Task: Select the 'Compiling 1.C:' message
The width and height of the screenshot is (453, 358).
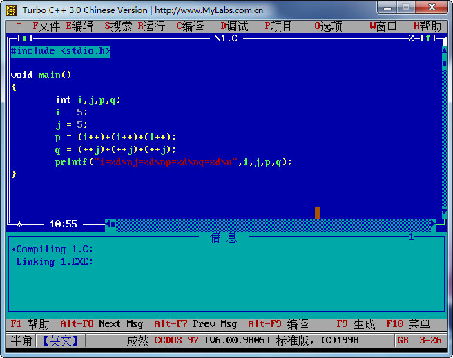Action: tap(55, 249)
